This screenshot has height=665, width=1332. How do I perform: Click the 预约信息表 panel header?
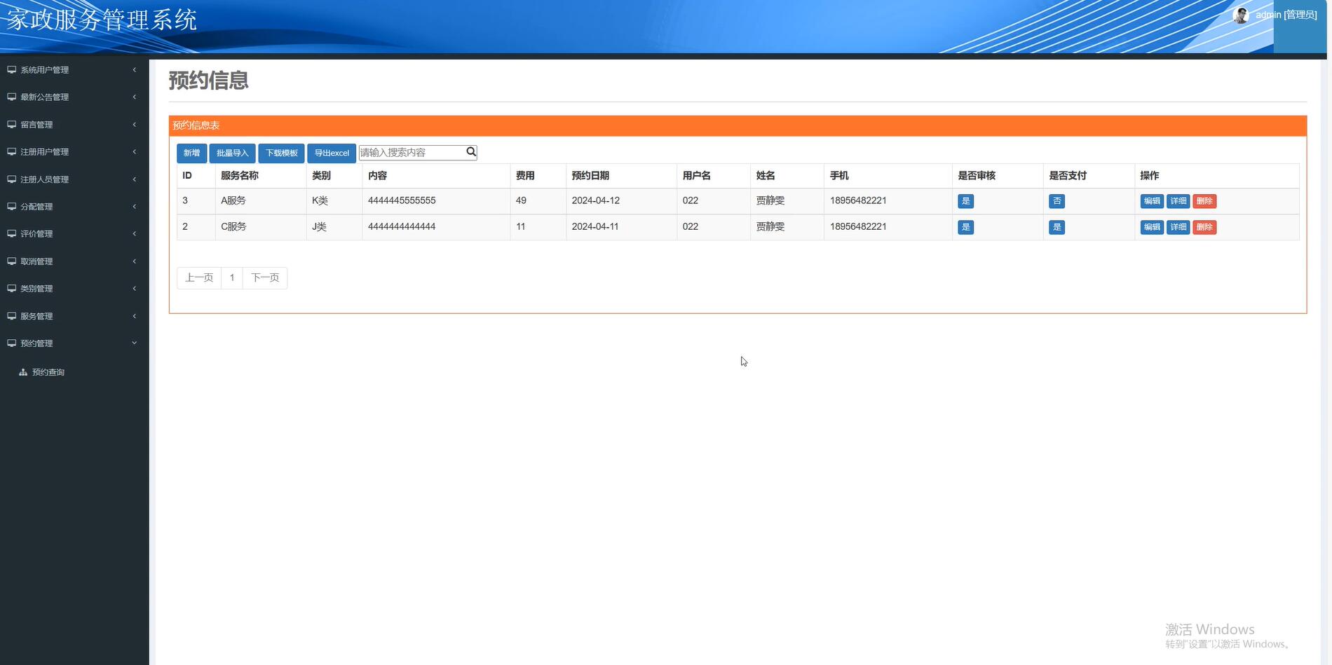738,125
